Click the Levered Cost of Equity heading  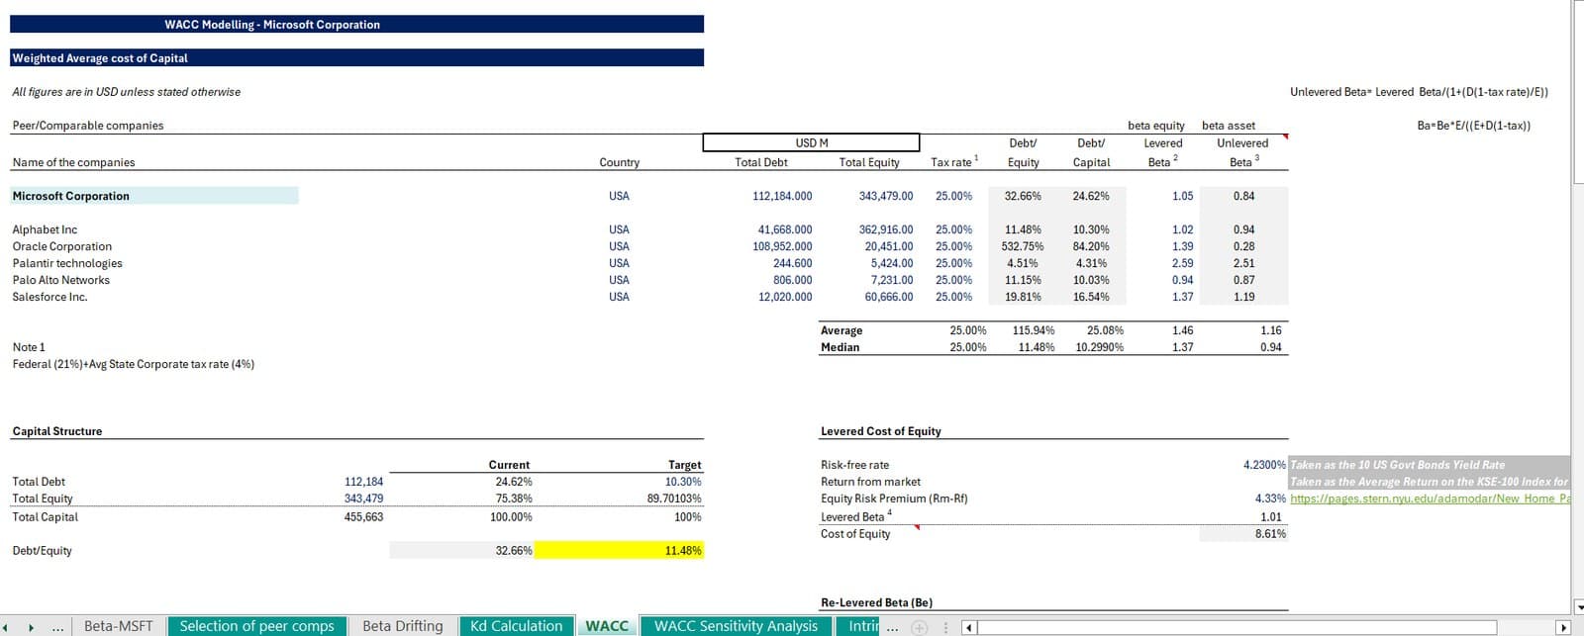[881, 431]
